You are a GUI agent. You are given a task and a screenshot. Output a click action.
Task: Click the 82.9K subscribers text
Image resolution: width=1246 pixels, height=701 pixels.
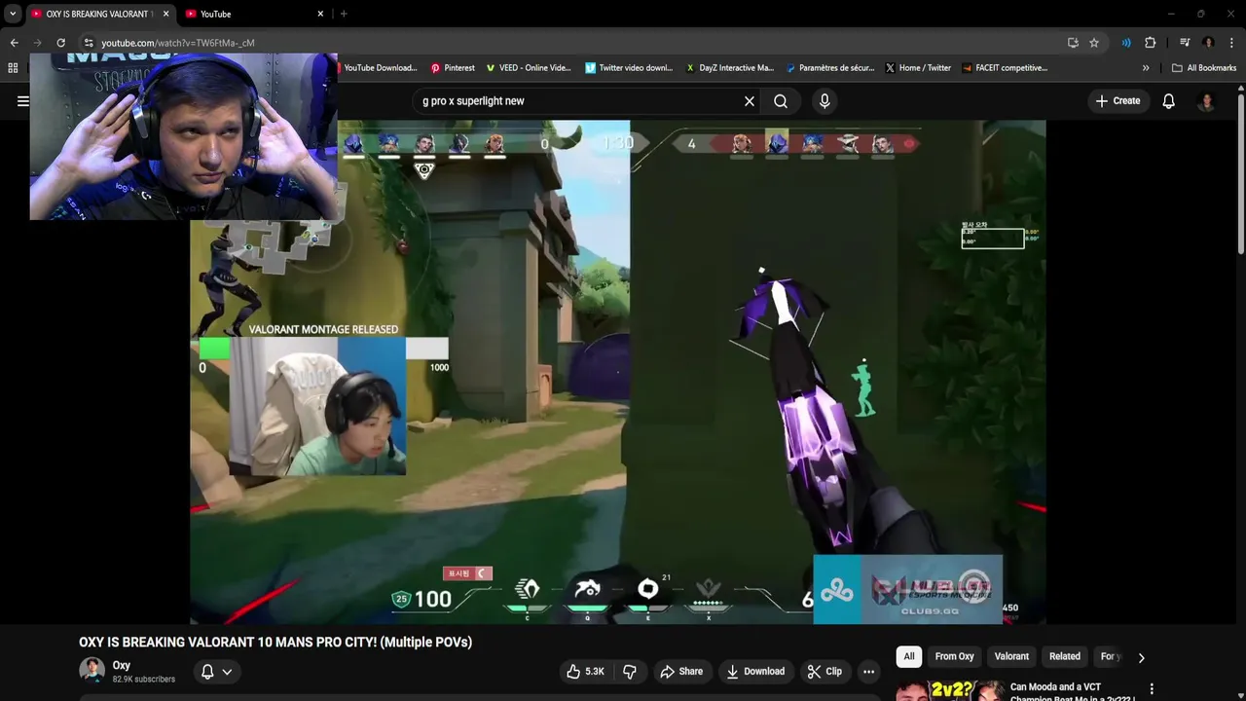tap(143, 680)
